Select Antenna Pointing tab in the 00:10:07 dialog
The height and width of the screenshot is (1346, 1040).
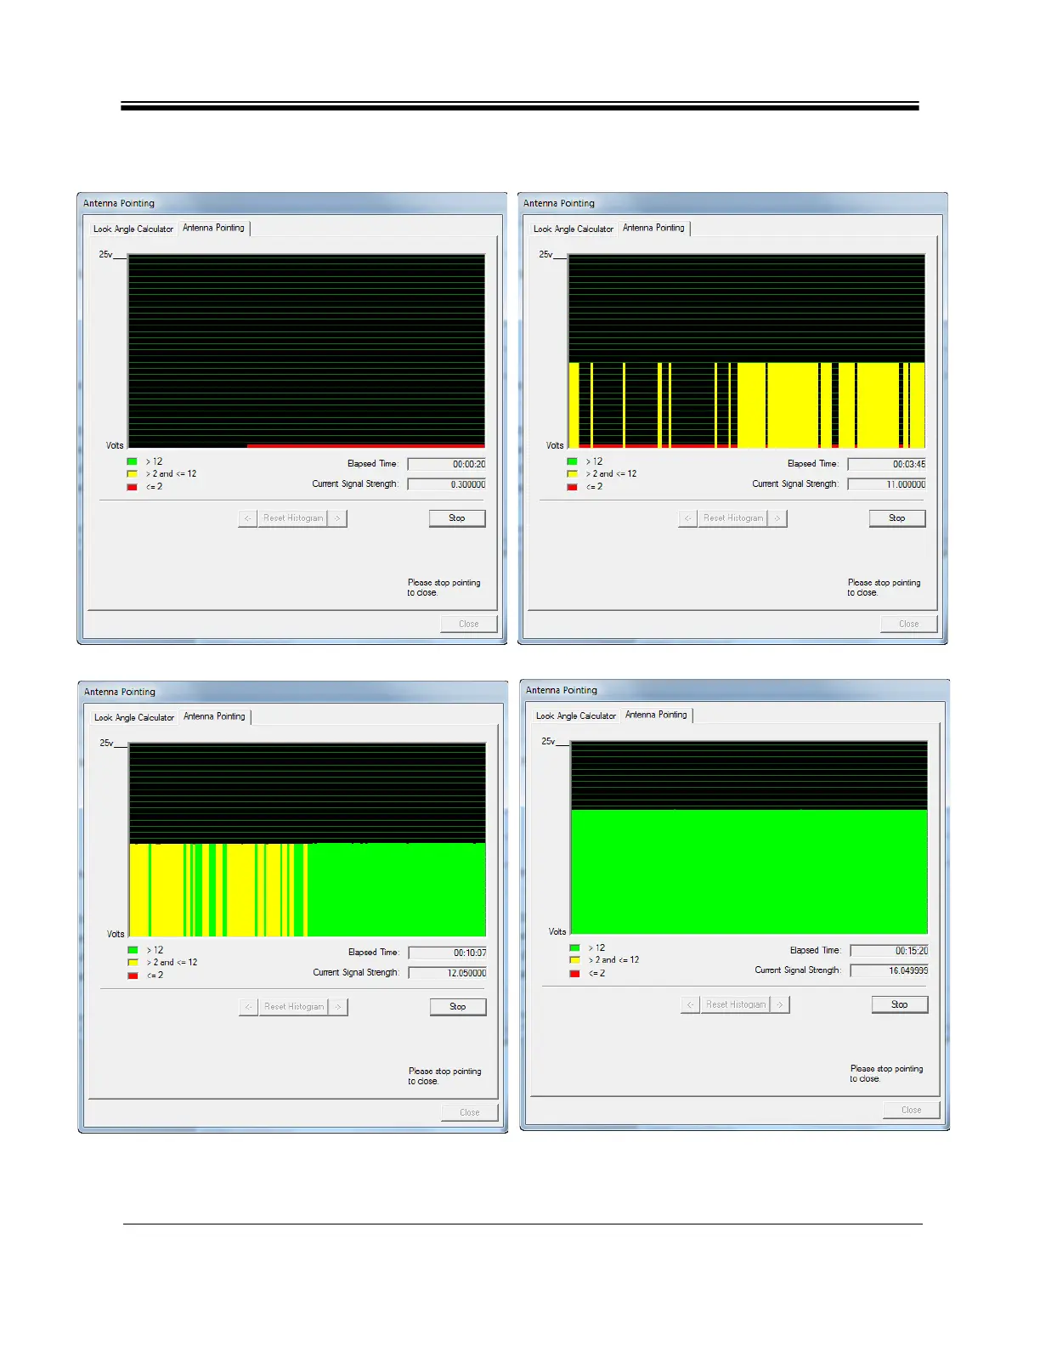point(214,716)
